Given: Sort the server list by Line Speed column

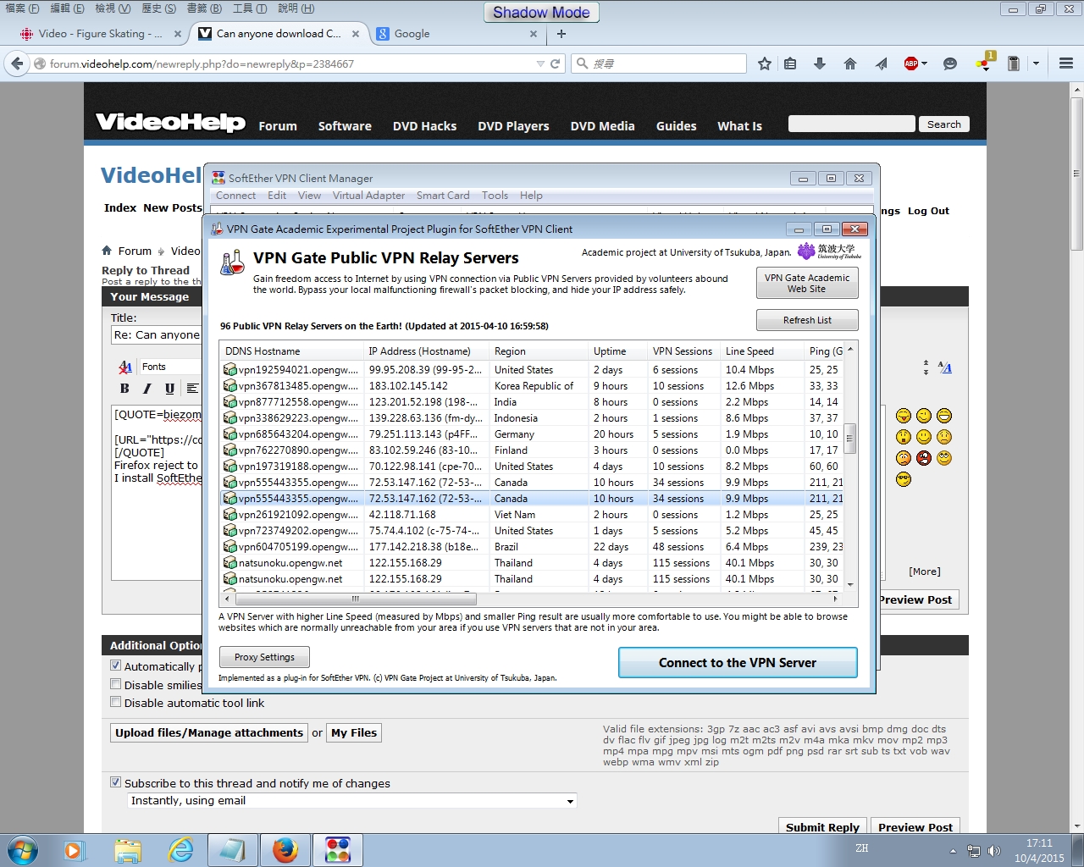Looking at the screenshot, I should coord(761,351).
